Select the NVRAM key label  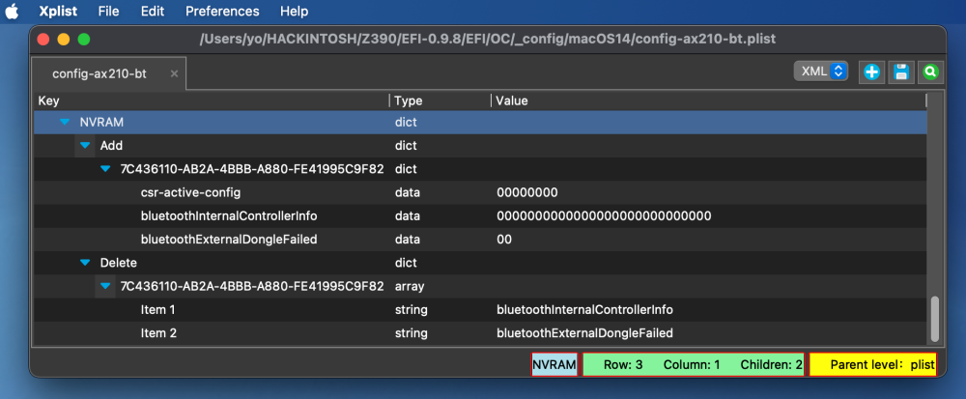coord(101,123)
